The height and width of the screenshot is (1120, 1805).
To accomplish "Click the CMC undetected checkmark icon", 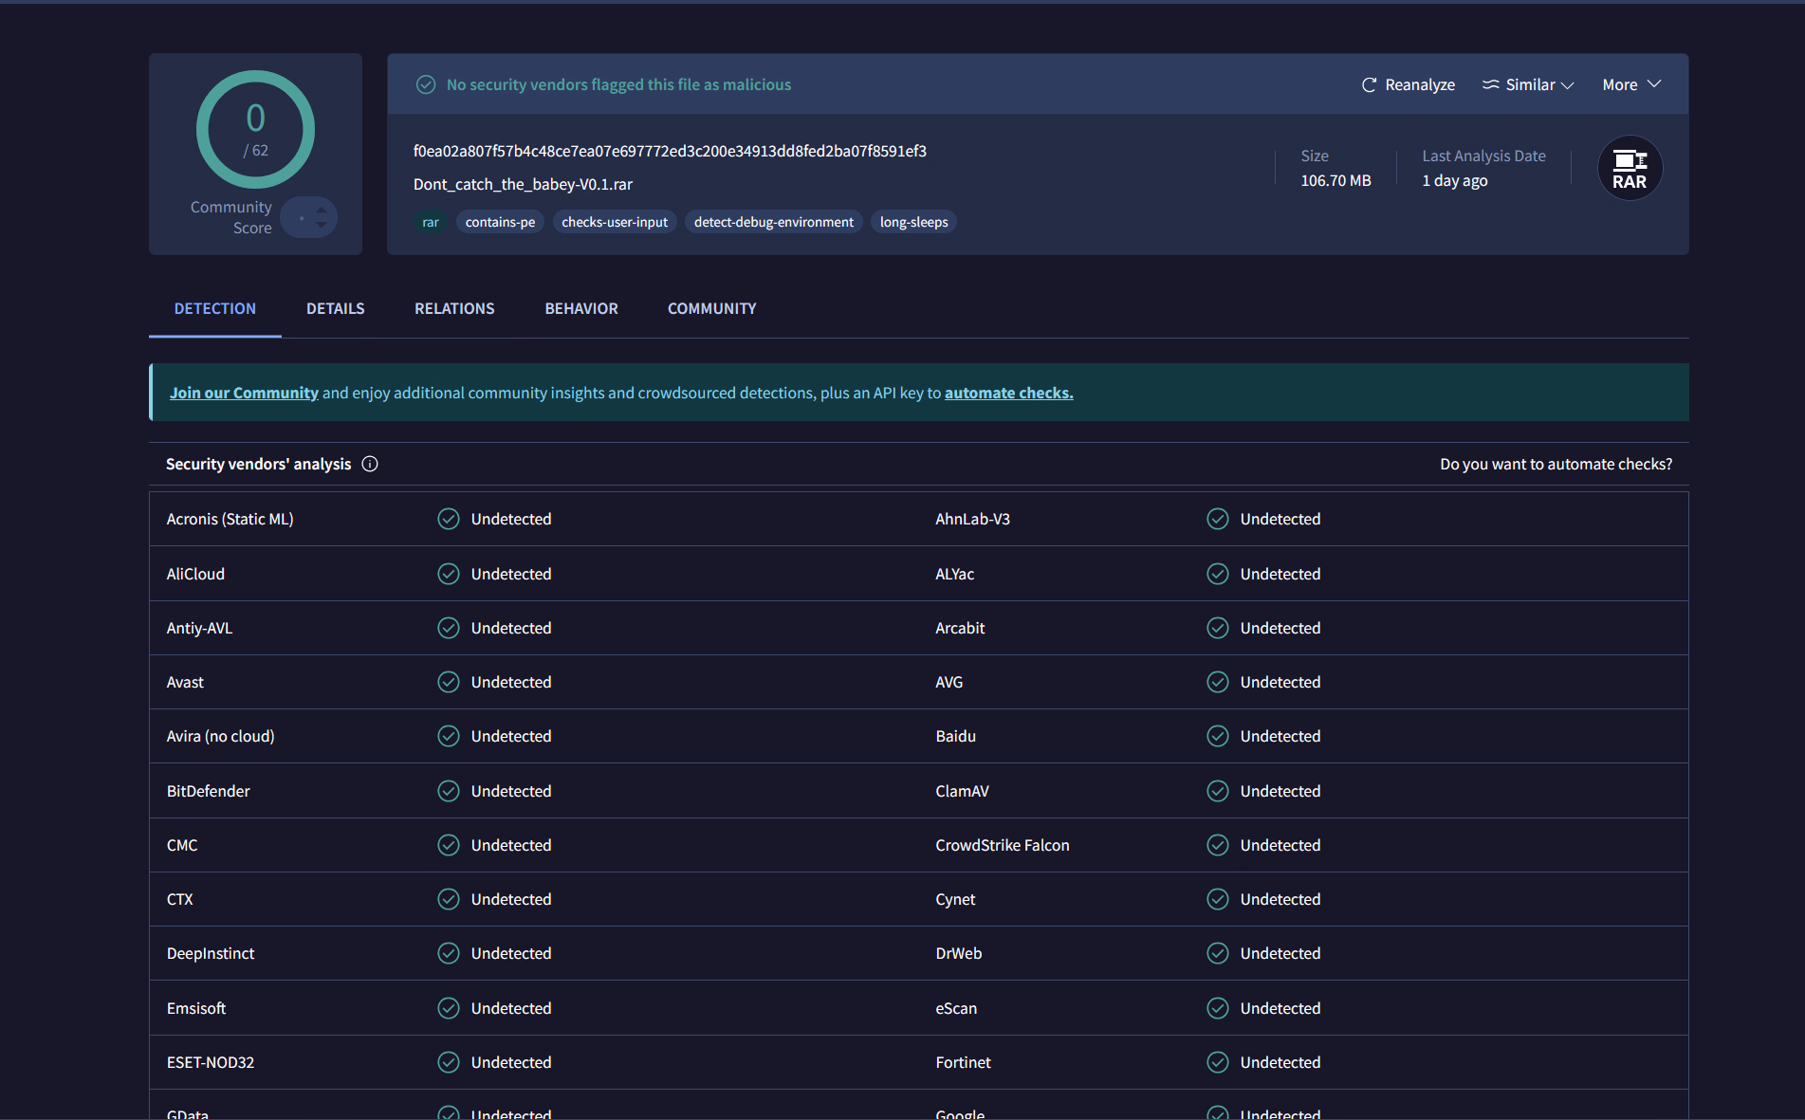I will [x=449, y=845].
